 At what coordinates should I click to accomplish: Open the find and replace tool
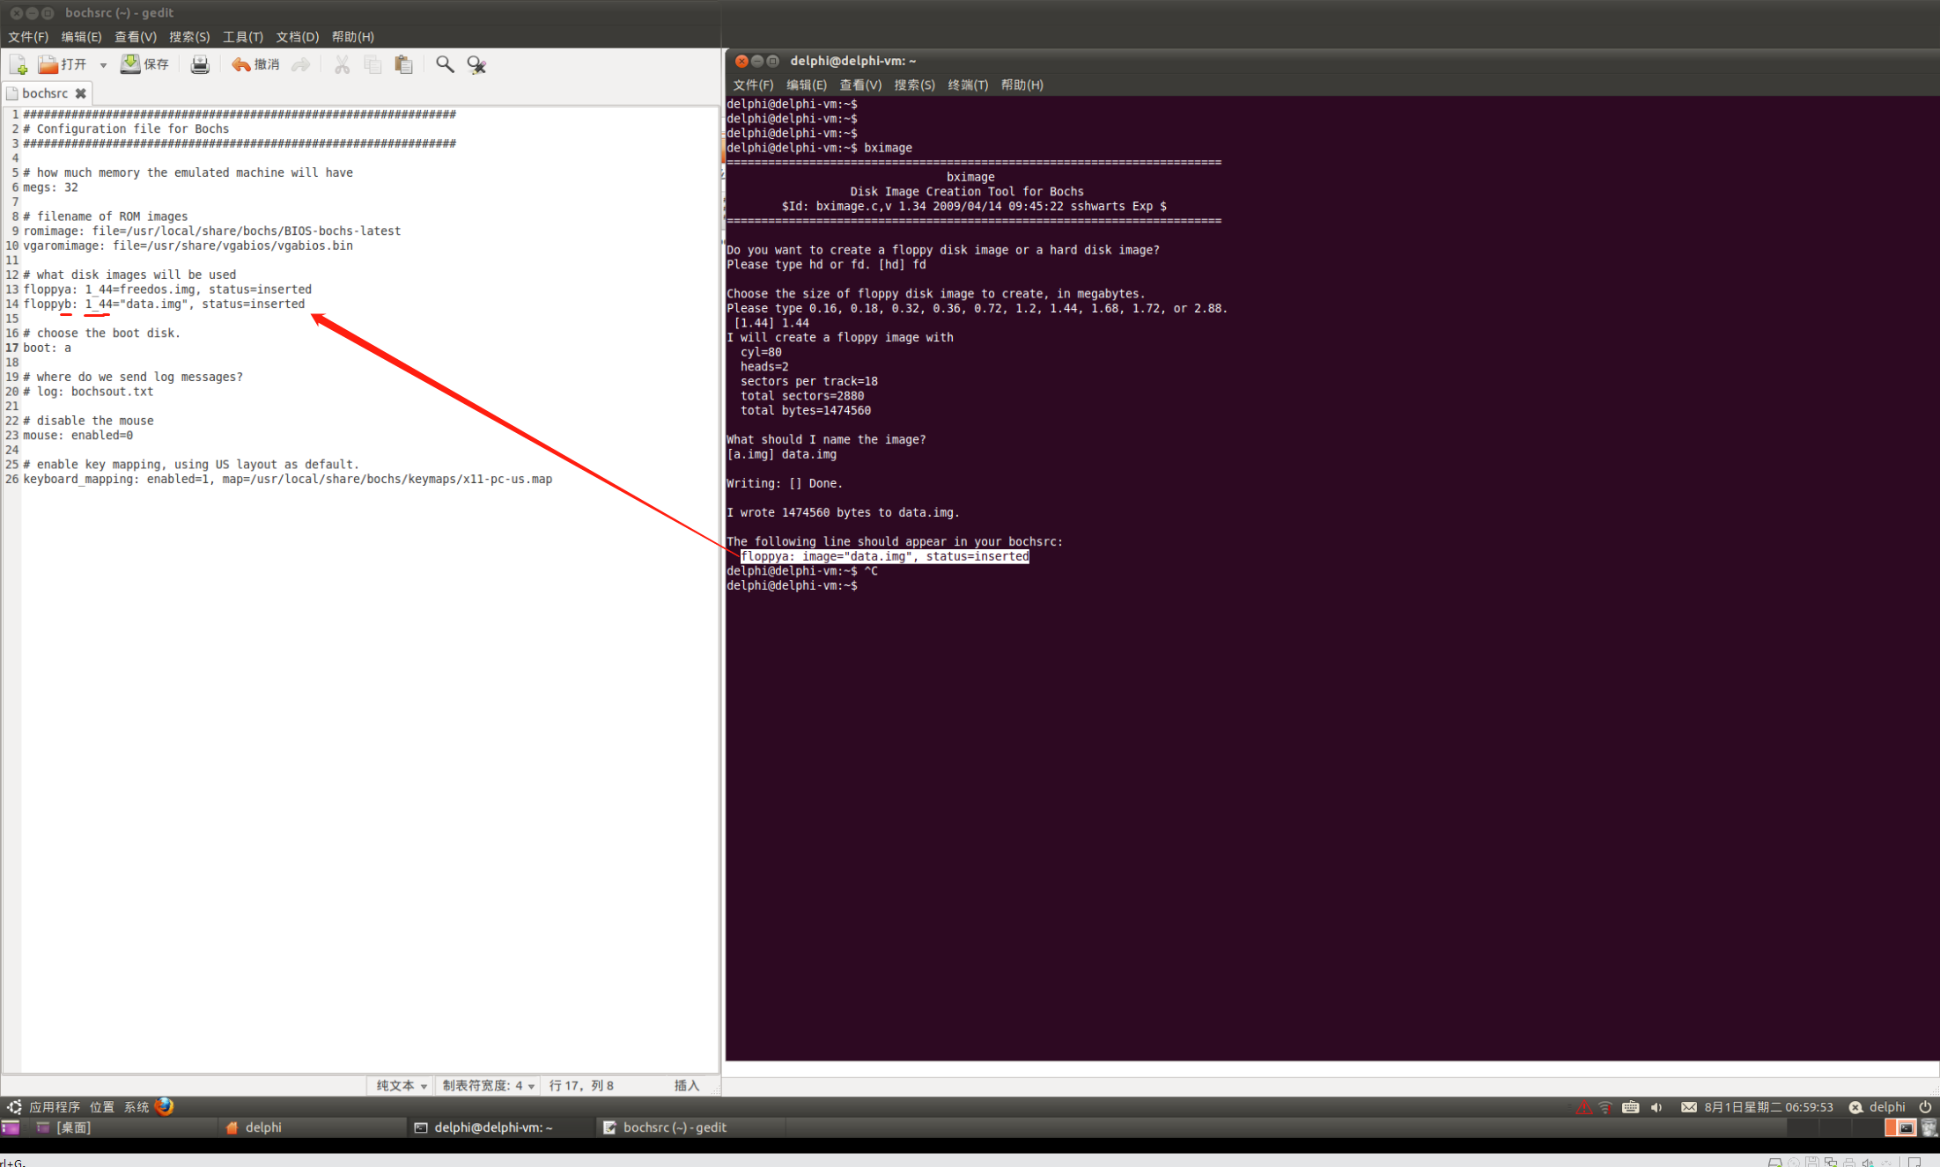tap(476, 64)
